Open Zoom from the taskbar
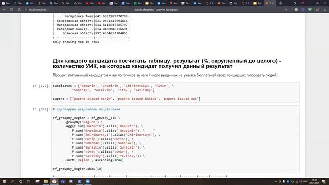The width and height of the screenshot is (329, 185). [88, 181]
